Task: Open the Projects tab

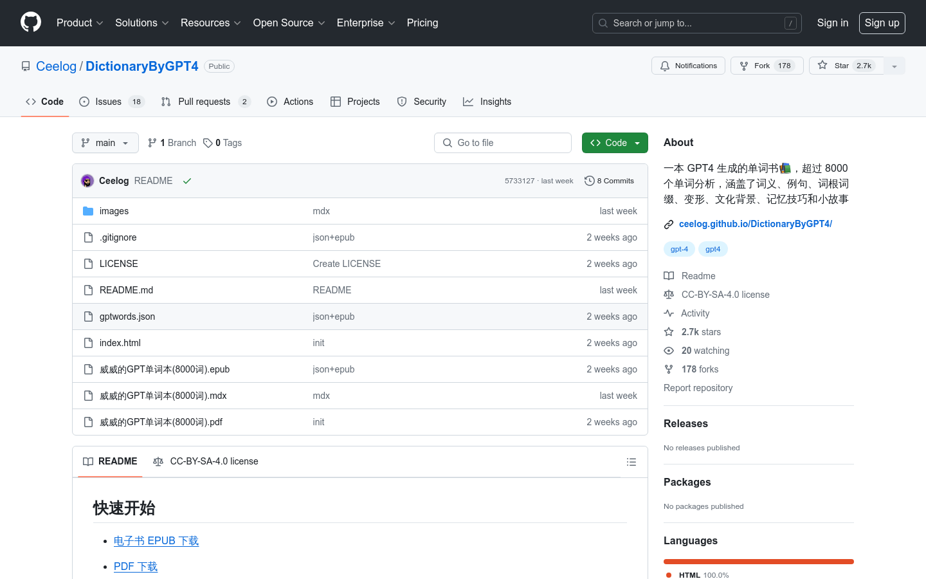Action: [355, 102]
